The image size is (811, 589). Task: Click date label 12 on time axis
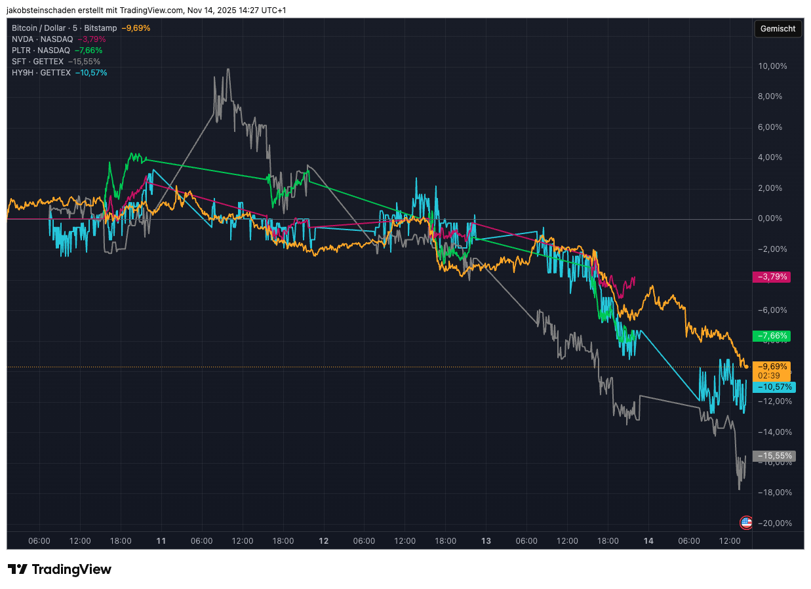coord(323,541)
